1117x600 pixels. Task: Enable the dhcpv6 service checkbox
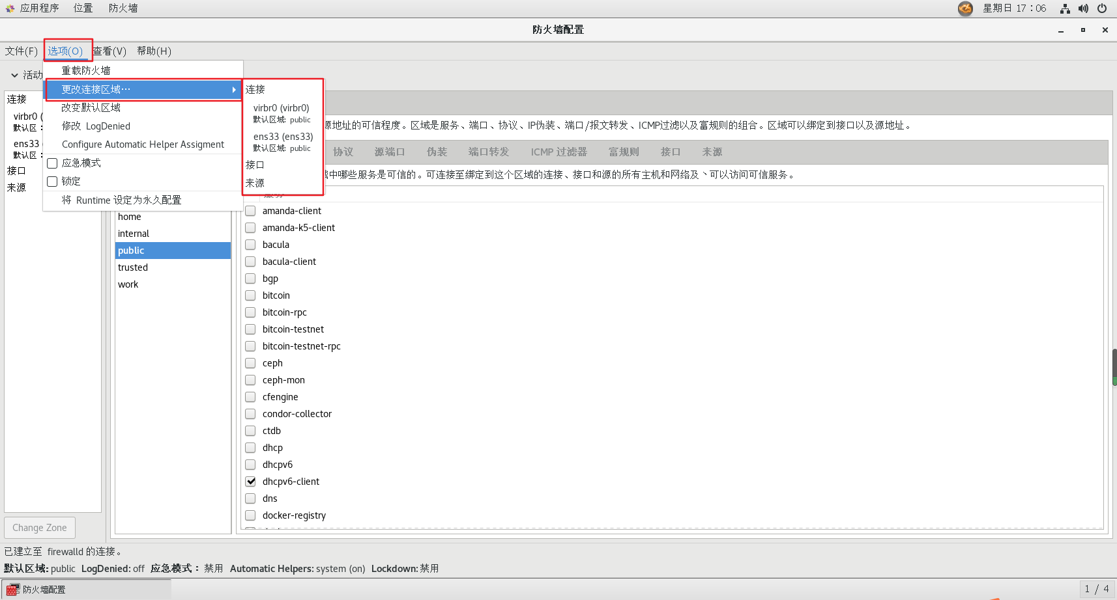coord(250,465)
